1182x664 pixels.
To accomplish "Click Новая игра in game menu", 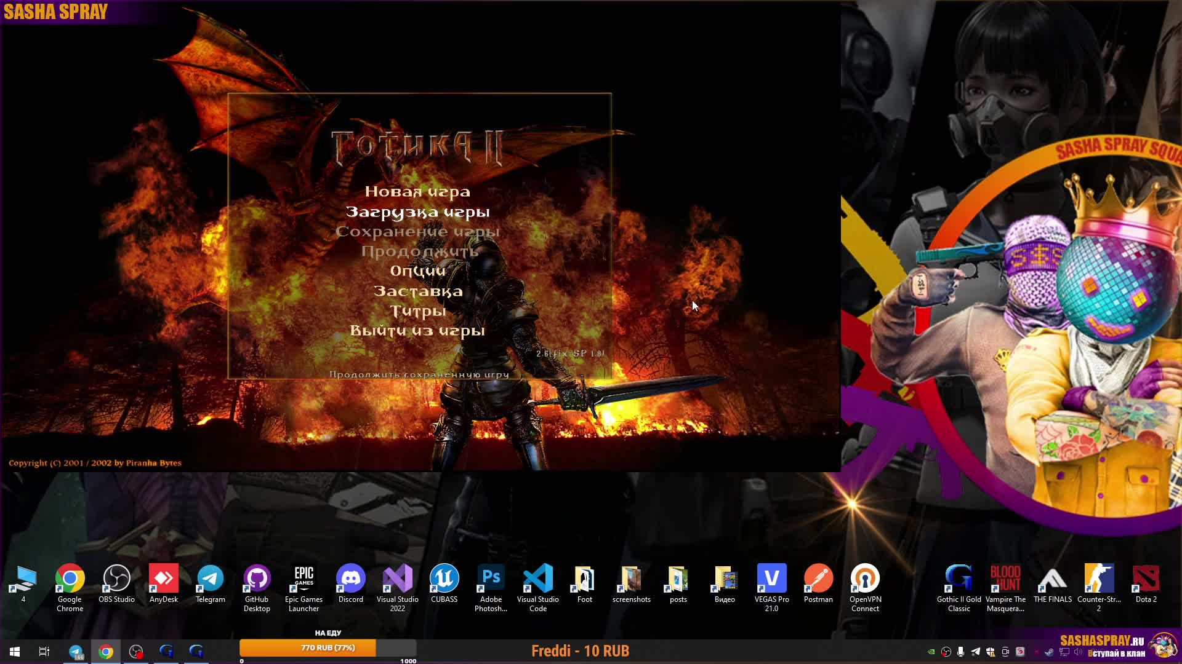I will pos(417,192).
